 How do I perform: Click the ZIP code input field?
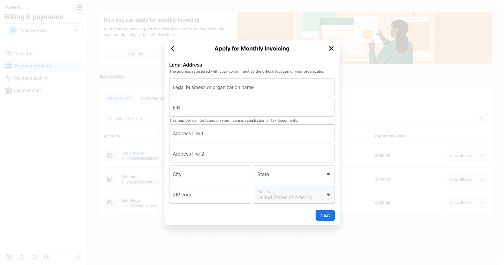[x=210, y=195]
